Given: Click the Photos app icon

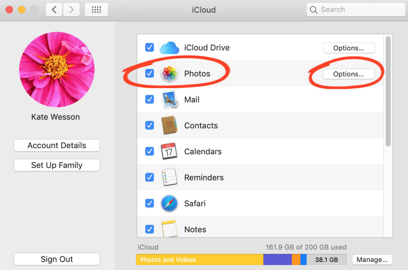Looking at the screenshot, I should click(x=169, y=74).
